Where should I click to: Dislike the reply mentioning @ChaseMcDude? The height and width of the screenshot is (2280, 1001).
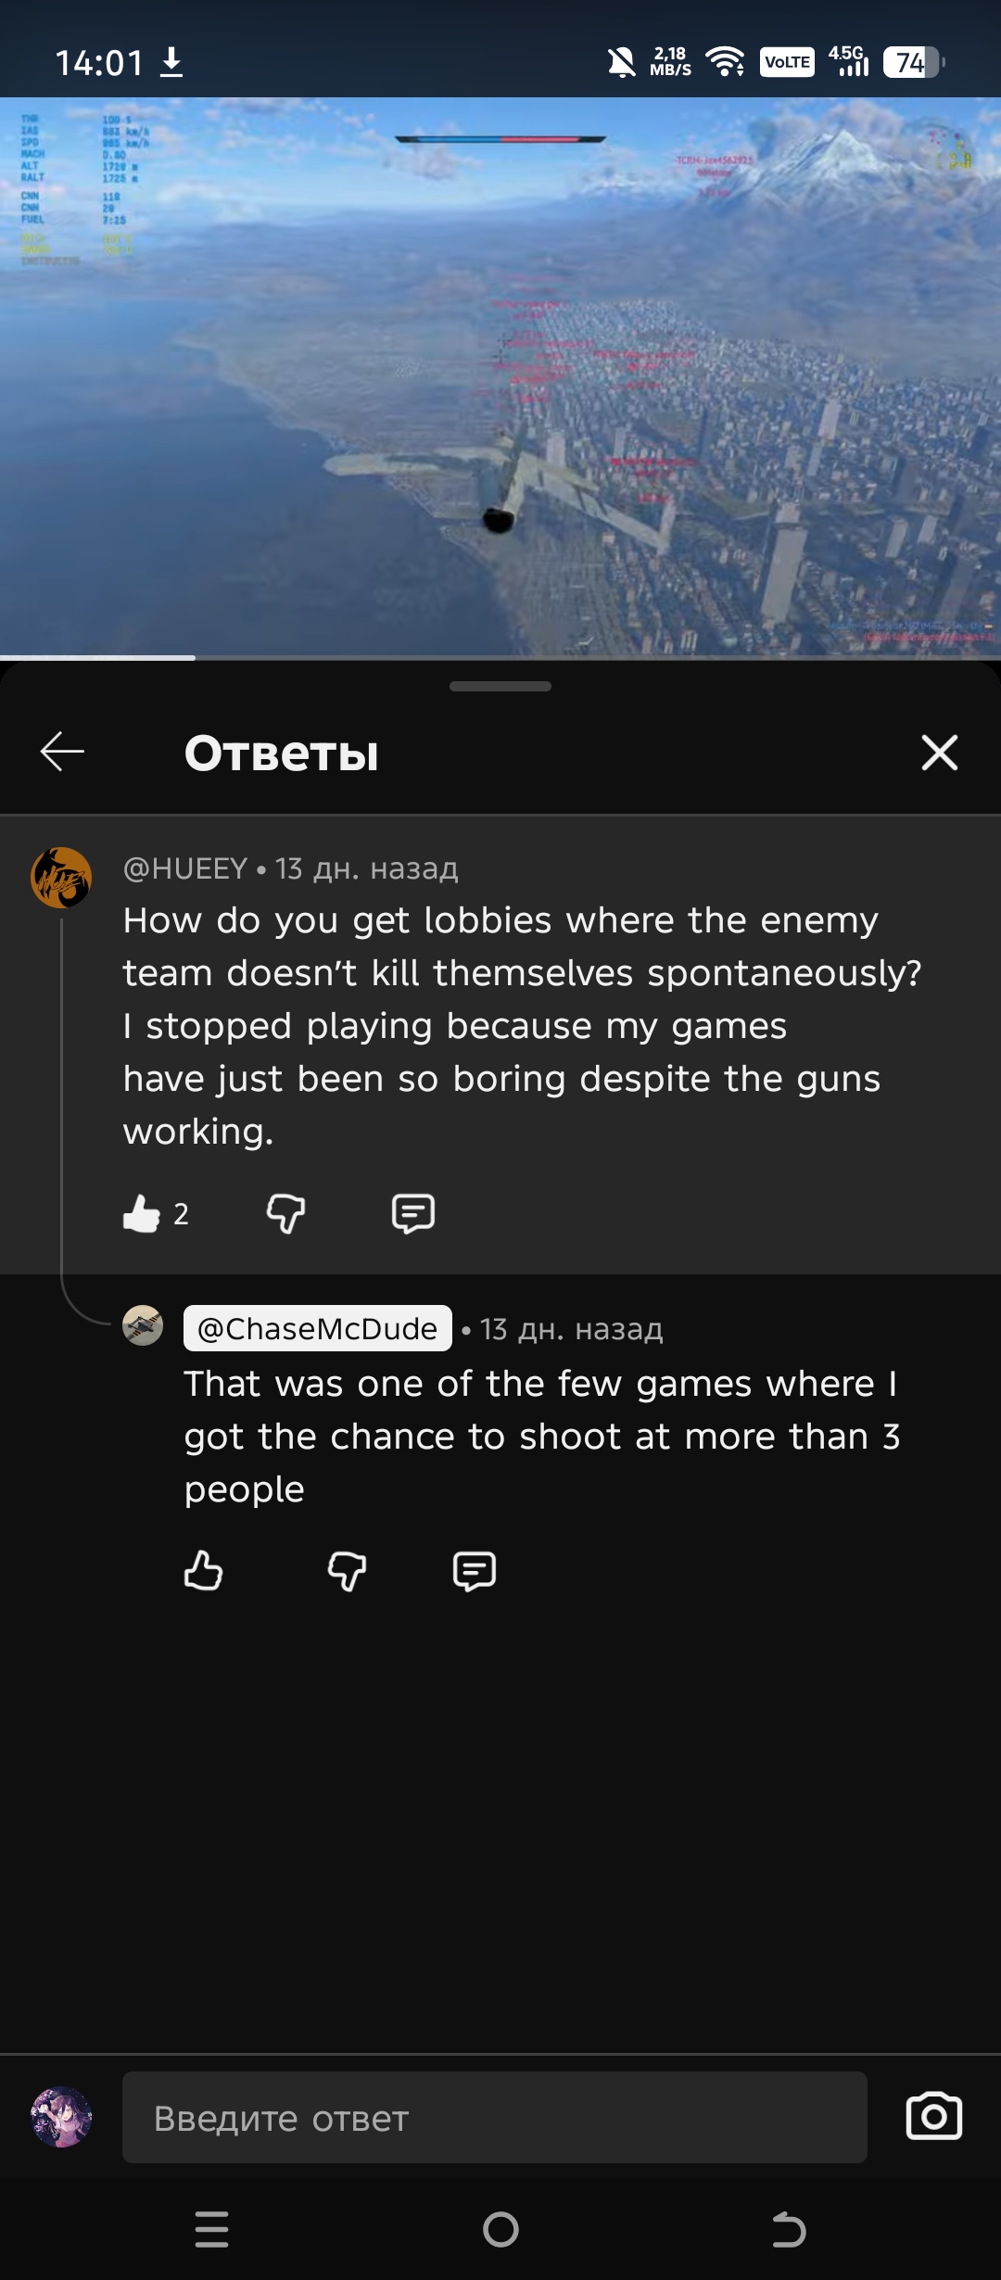347,1571
